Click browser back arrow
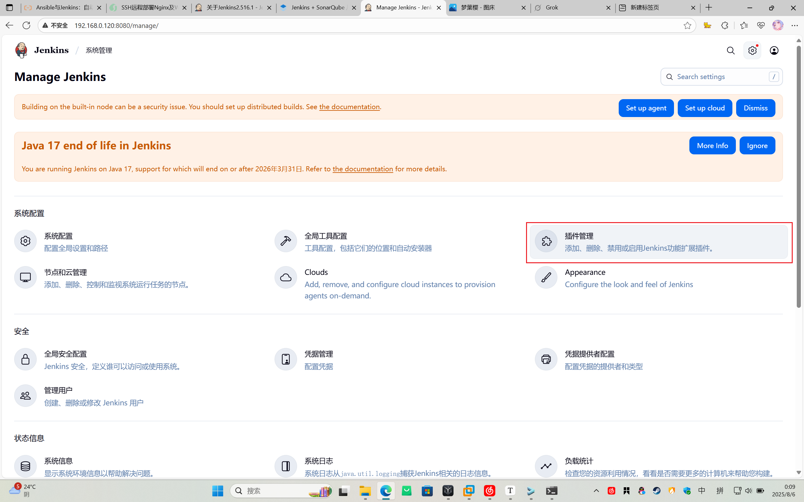The image size is (804, 502). pos(9,25)
